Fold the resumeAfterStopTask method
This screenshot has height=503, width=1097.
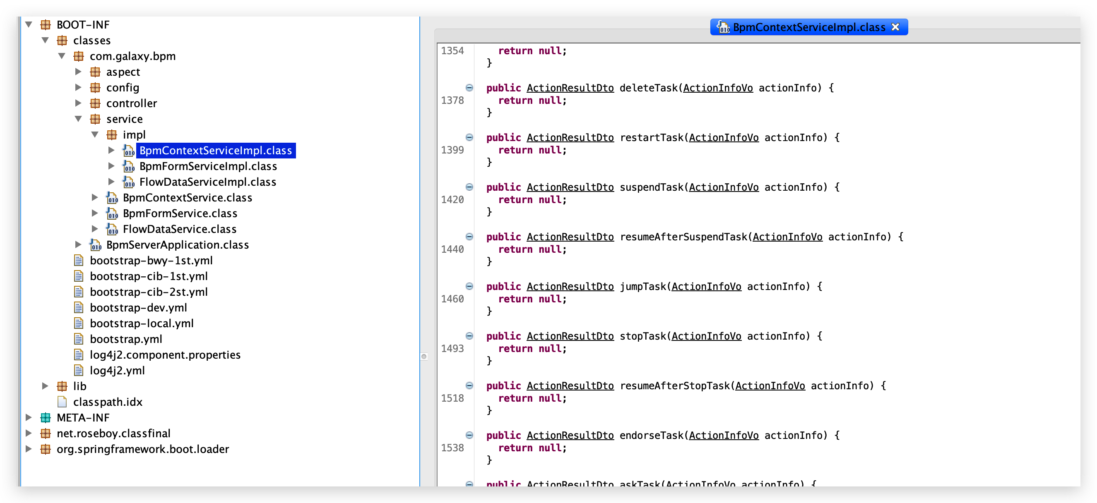(x=469, y=386)
